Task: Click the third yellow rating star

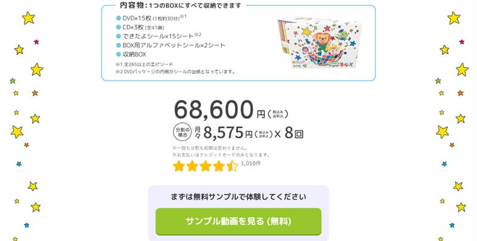Action: (x=206, y=166)
